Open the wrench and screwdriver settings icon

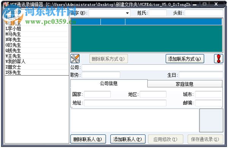click(75, 59)
